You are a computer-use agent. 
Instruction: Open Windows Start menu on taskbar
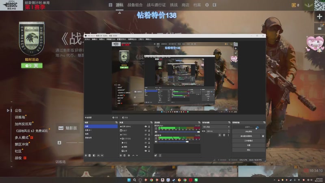[x=129, y=180]
